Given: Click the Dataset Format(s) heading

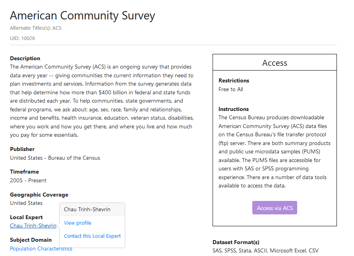Looking at the screenshot, I should (236, 242).
